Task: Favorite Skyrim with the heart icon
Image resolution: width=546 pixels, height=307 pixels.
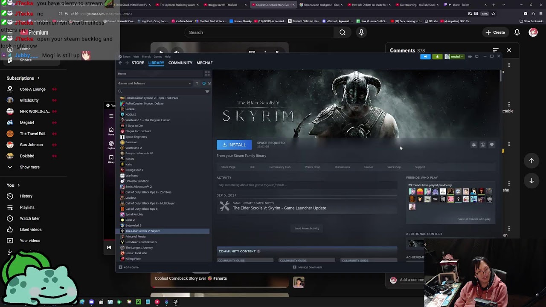Action: pyautogui.click(x=492, y=145)
